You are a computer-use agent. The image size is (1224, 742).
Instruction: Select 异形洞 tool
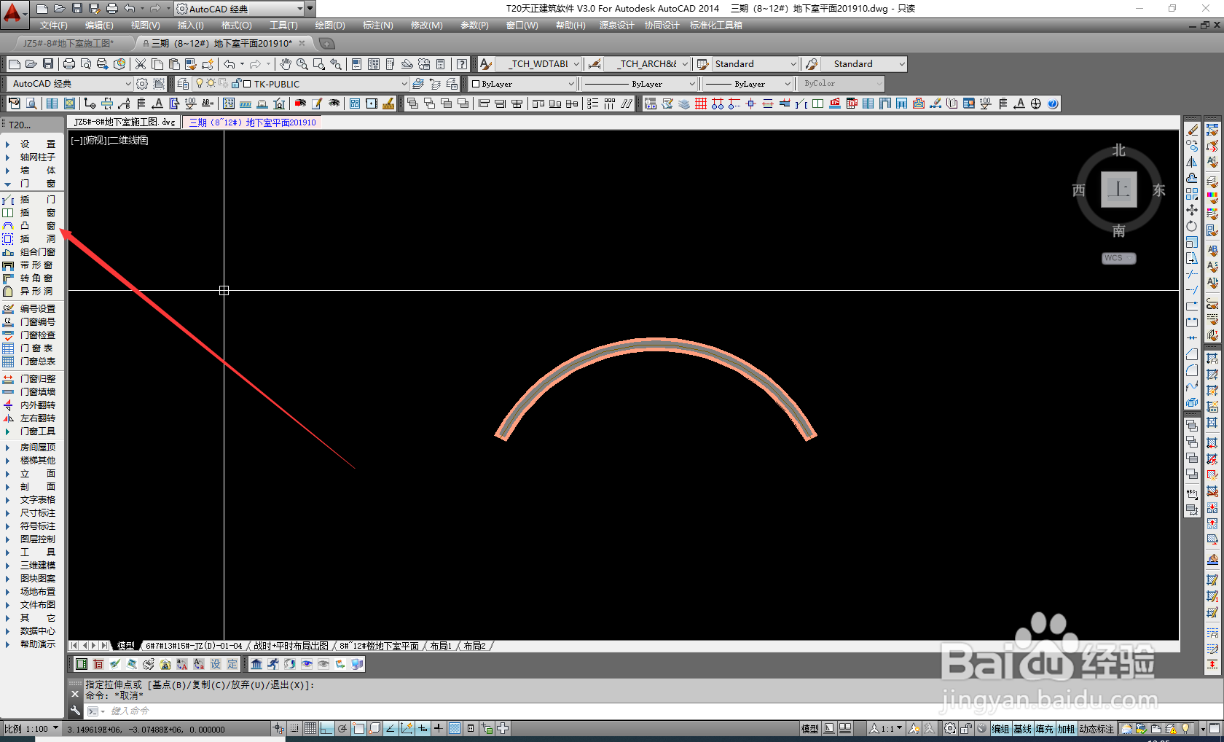29,292
